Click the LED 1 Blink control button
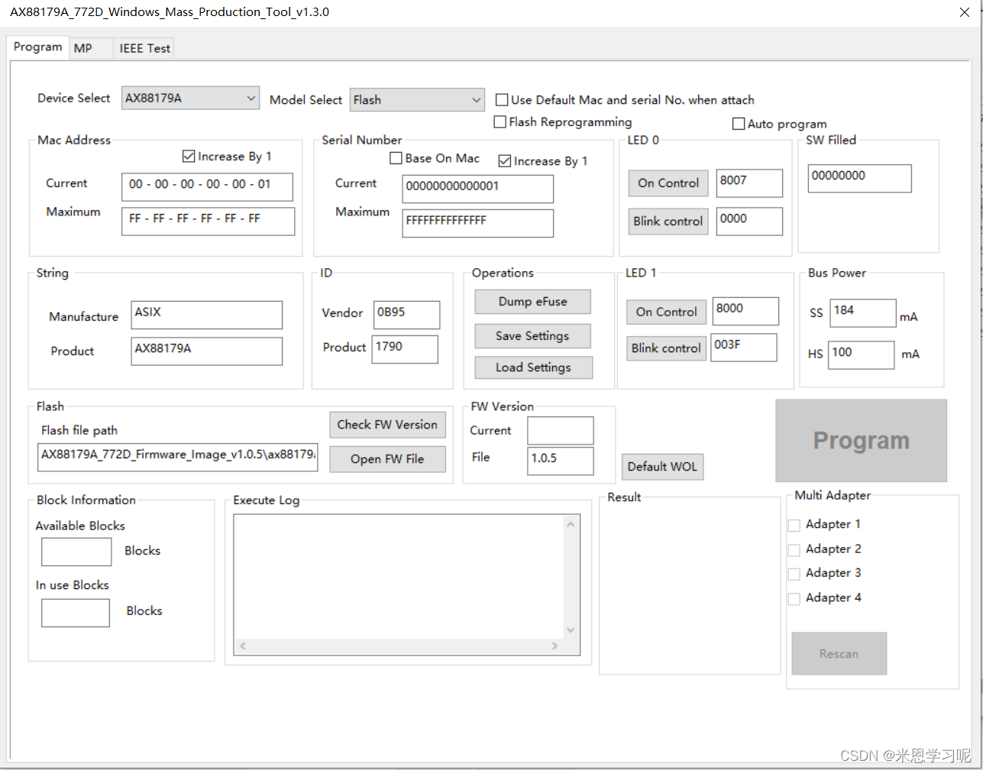This screenshot has height=770, width=983. point(667,348)
